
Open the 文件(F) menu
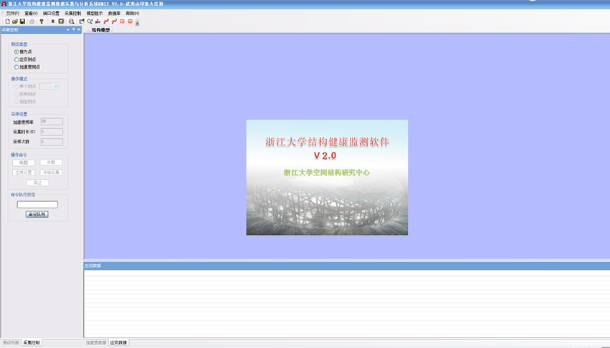click(x=13, y=13)
